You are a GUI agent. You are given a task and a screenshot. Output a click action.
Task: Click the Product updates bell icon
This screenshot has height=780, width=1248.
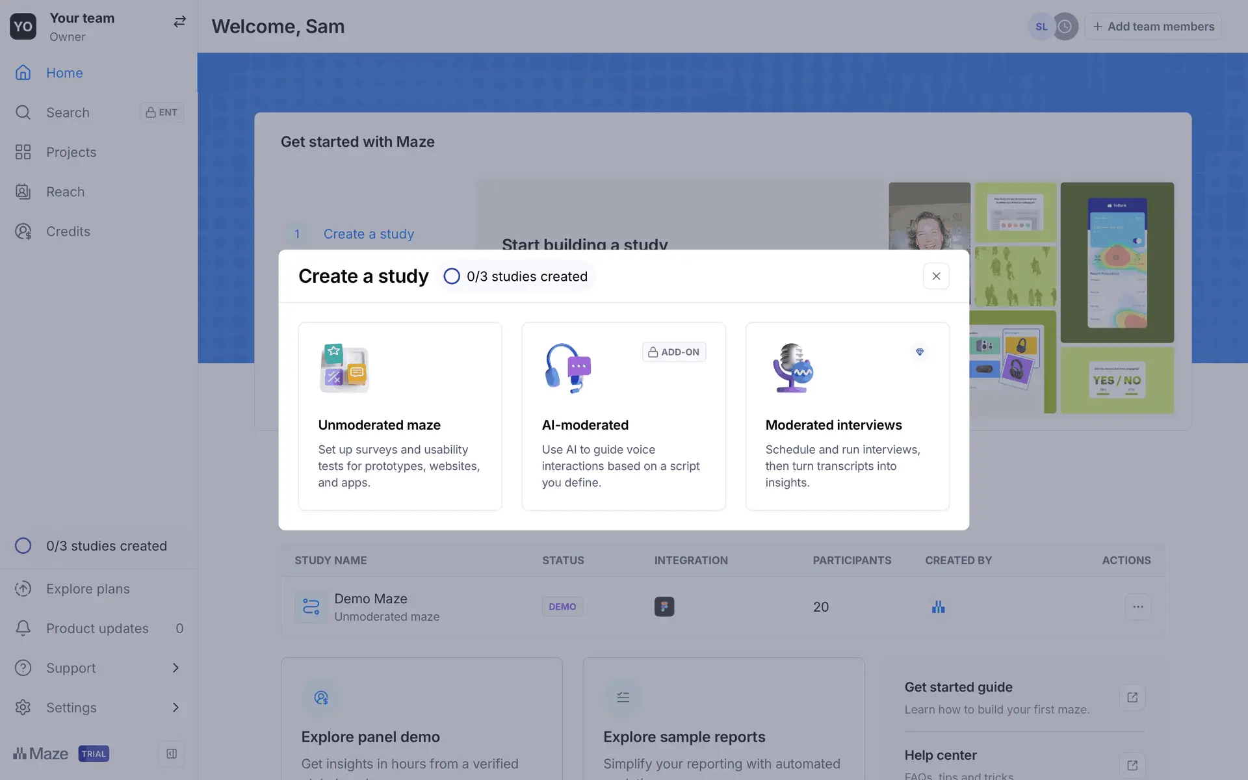[x=23, y=628]
